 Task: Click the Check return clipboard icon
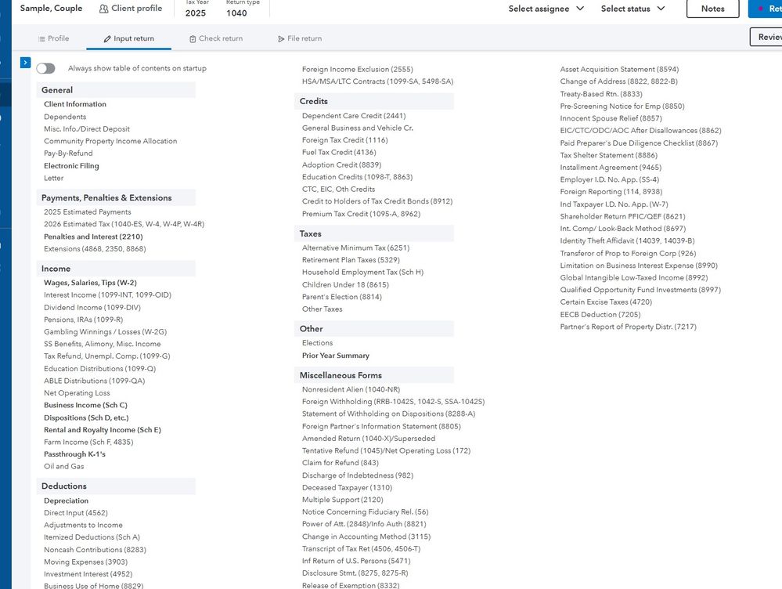193,38
